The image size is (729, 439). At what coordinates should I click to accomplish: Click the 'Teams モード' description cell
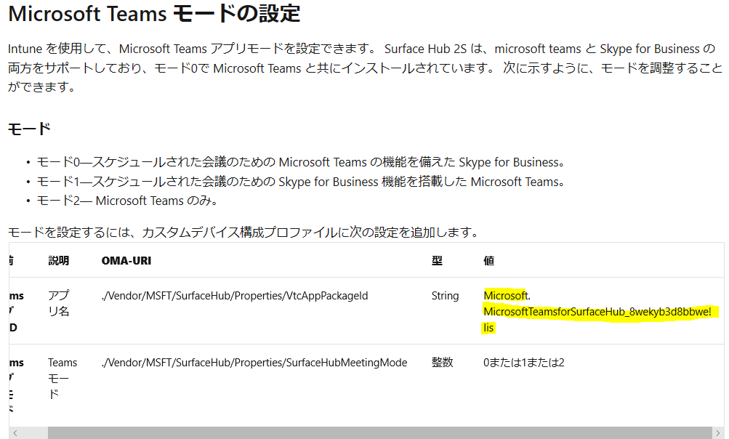(x=63, y=378)
